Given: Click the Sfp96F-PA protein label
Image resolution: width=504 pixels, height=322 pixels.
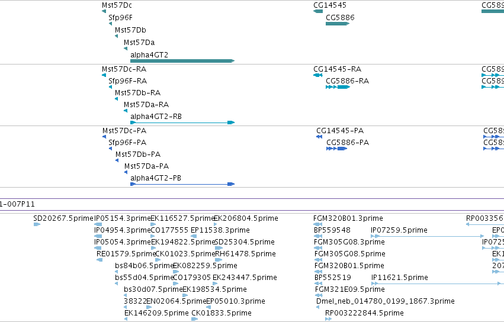Looking at the screenshot, I should click(x=127, y=143).
